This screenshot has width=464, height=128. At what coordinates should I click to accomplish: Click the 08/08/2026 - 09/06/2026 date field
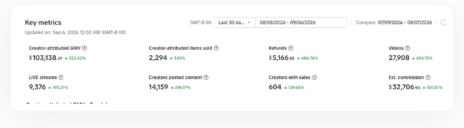(301, 22)
